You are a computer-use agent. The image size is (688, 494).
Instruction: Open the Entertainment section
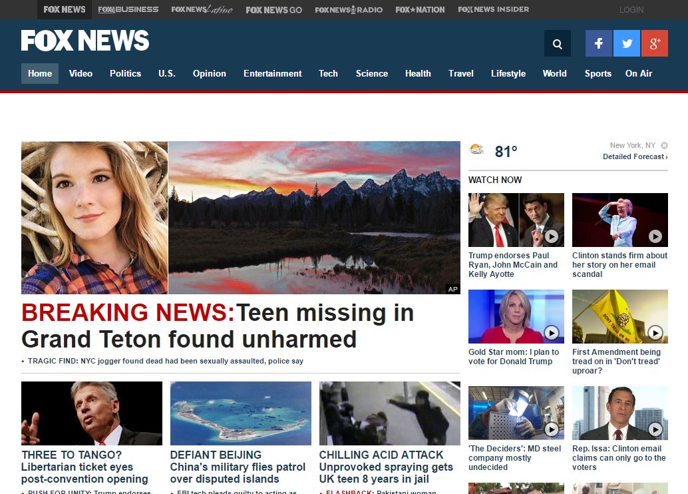tap(273, 73)
